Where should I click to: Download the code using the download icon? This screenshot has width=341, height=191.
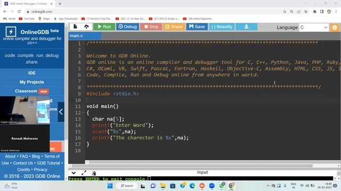point(246,27)
